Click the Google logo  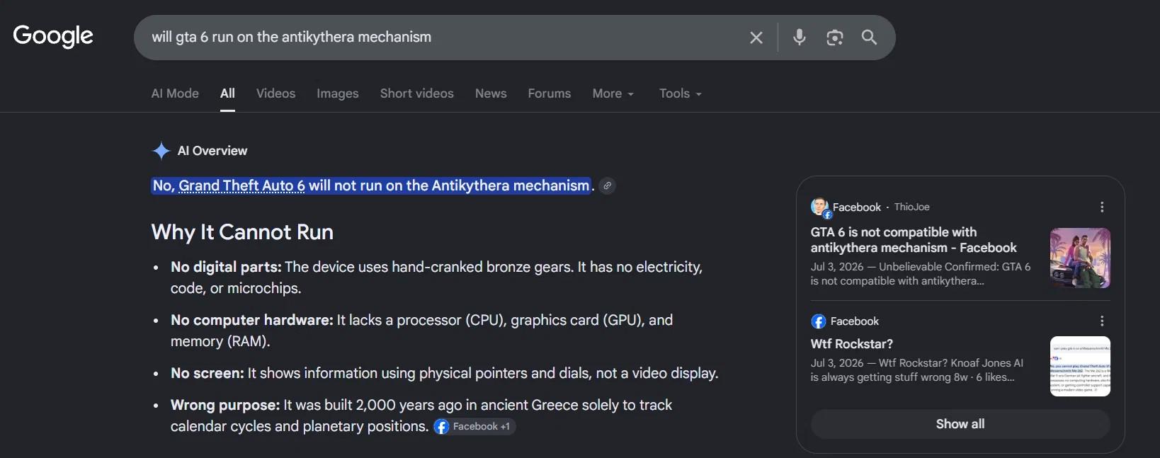(x=53, y=36)
